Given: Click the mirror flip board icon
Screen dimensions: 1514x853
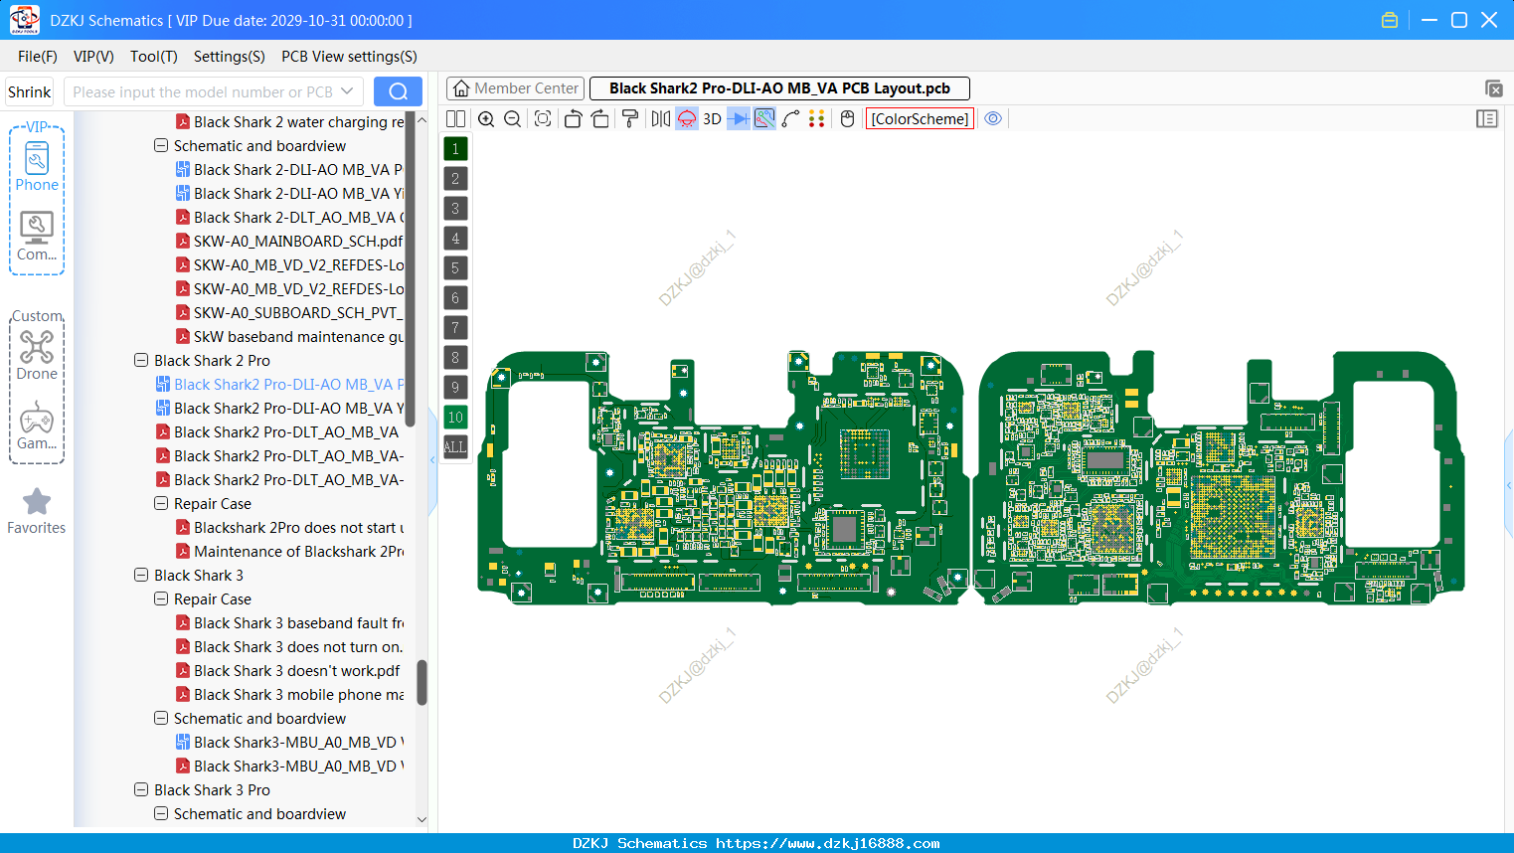Looking at the screenshot, I should click(661, 119).
